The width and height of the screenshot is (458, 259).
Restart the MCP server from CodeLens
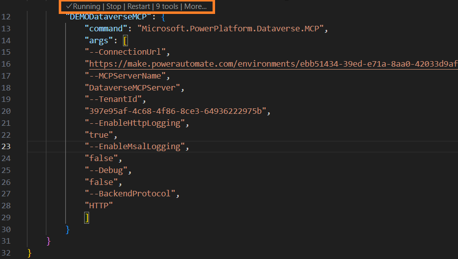click(x=138, y=7)
